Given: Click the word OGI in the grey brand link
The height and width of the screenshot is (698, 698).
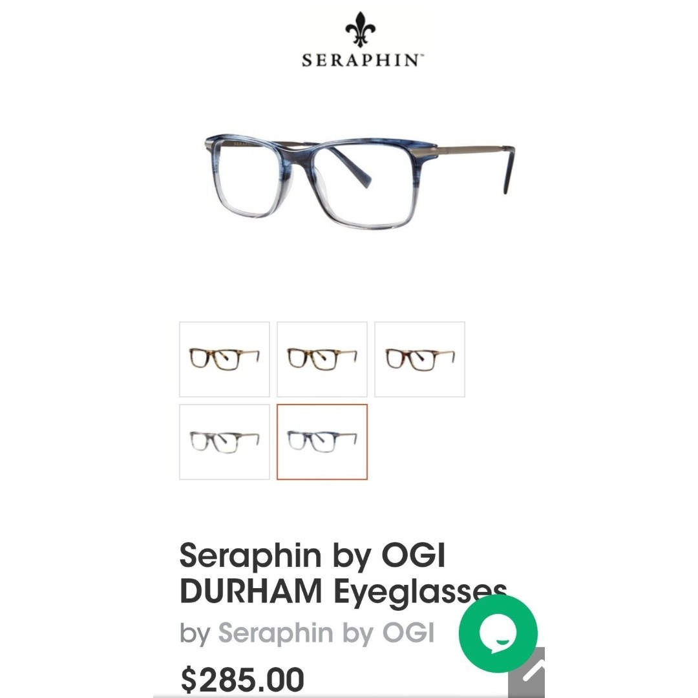Looking at the screenshot, I should tap(408, 632).
